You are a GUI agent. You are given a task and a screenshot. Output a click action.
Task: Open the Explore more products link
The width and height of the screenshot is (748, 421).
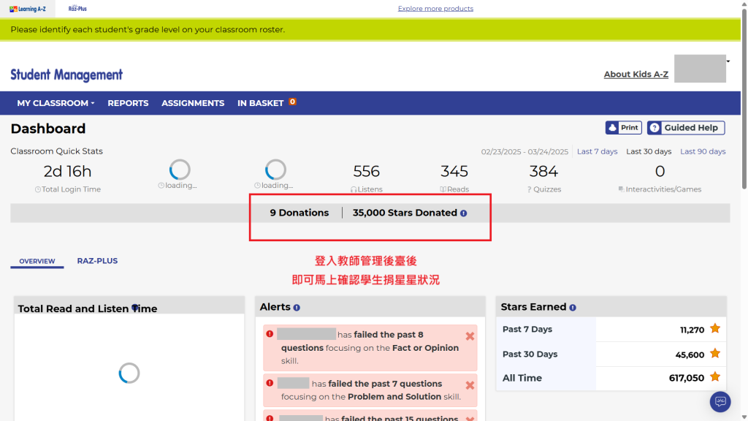click(x=435, y=8)
